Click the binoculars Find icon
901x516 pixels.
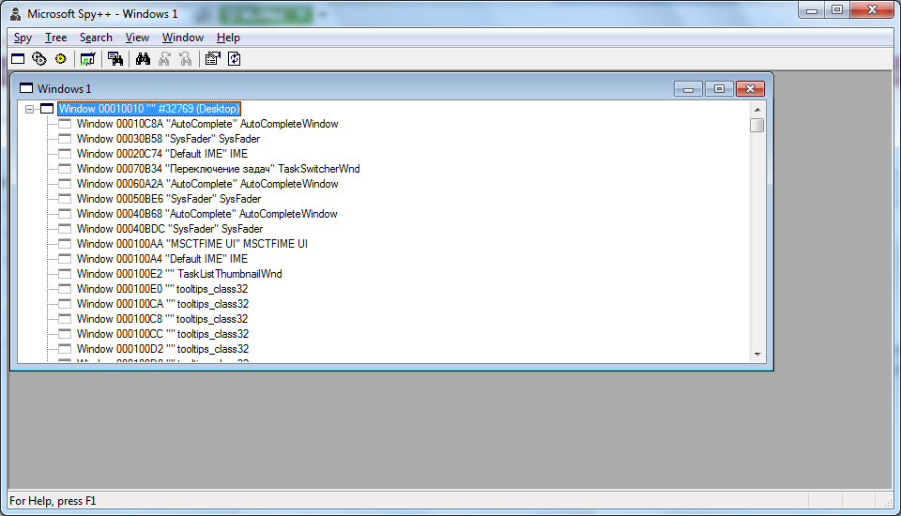(143, 58)
